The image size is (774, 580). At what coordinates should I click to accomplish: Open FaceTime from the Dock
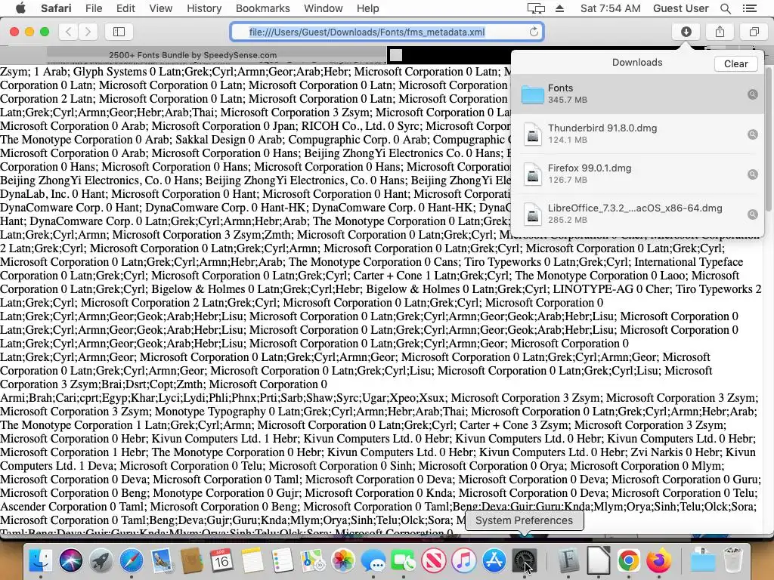click(404, 561)
